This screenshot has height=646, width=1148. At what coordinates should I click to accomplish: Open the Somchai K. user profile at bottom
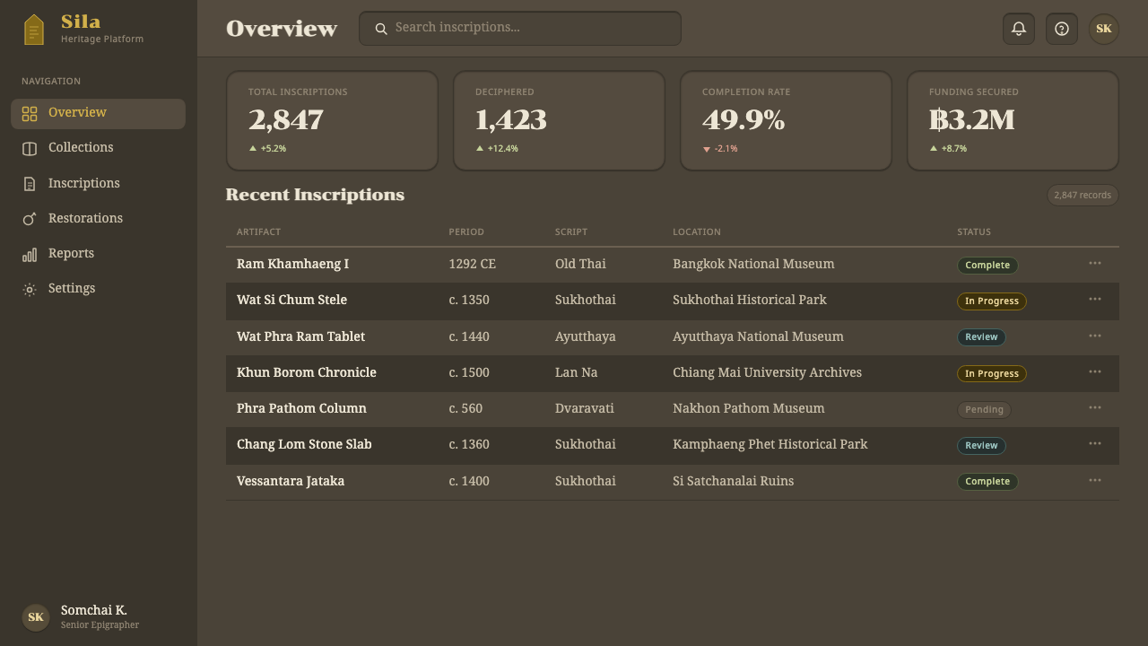tap(81, 616)
